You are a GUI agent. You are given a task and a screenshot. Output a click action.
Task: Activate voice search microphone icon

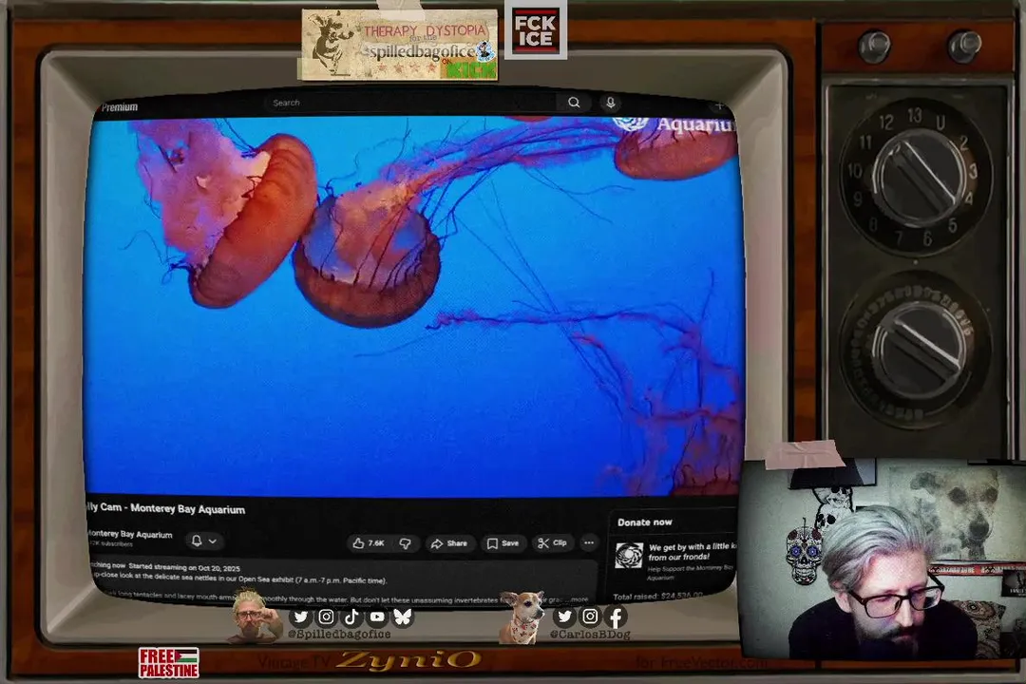[x=611, y=103]
